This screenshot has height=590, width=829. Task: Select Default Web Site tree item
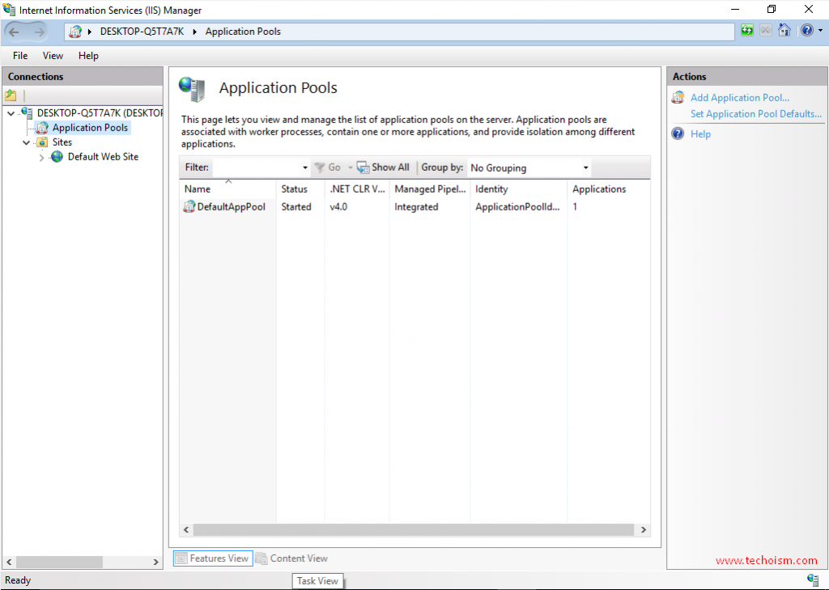[103, 156]
